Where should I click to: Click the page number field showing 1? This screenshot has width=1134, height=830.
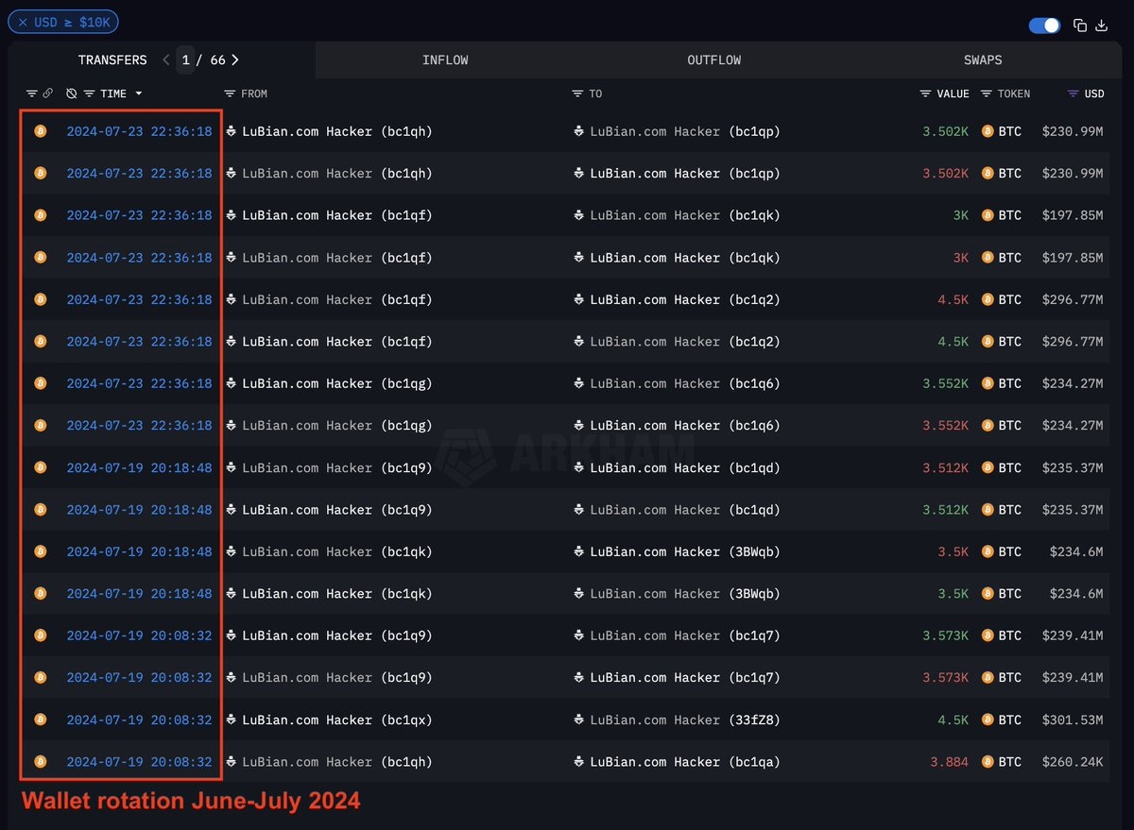click(186, 59)
